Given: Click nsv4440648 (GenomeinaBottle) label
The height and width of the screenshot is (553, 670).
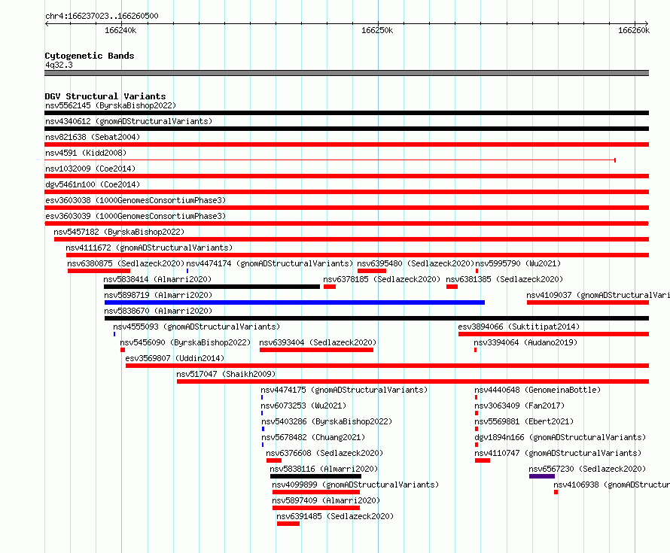Looking at the screenshot, I should click(538, 390).
